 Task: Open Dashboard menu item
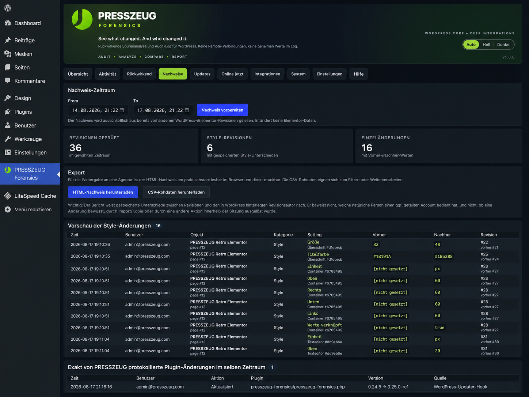pyautogui.click(x=30, y=23)
